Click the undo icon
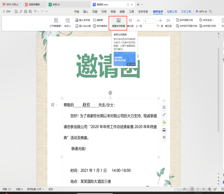The height and width of the screenshot is (194, 224). [x=35, y=12]
